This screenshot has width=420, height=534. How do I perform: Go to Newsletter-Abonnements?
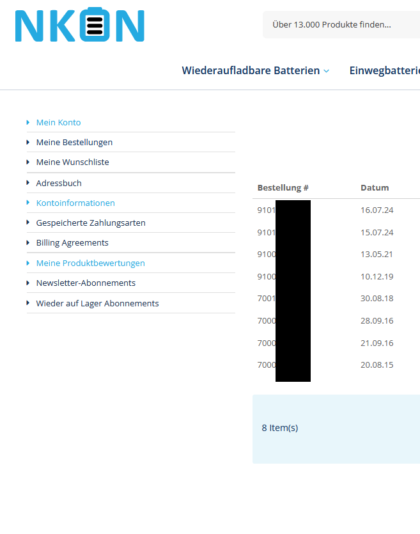point(86,283)
